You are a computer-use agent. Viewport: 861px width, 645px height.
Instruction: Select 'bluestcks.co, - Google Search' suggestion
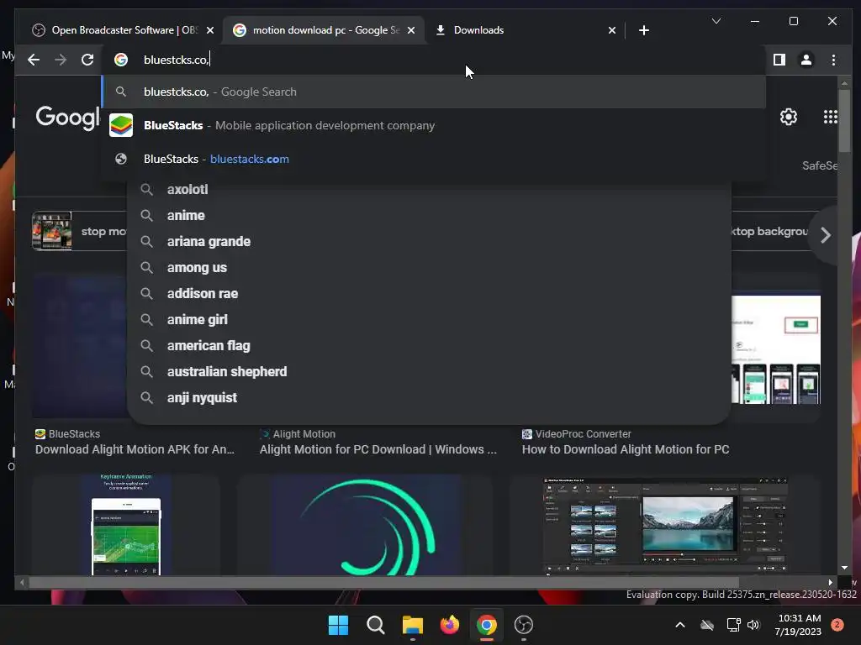[434, 92]
